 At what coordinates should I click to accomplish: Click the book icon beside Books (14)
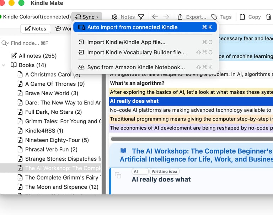coord(14,65)
